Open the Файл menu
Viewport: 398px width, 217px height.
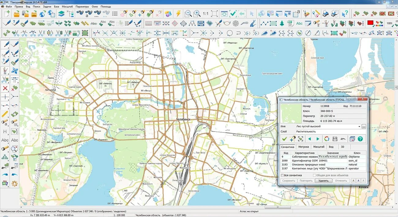pyautogui.click(x=9, y=6)
